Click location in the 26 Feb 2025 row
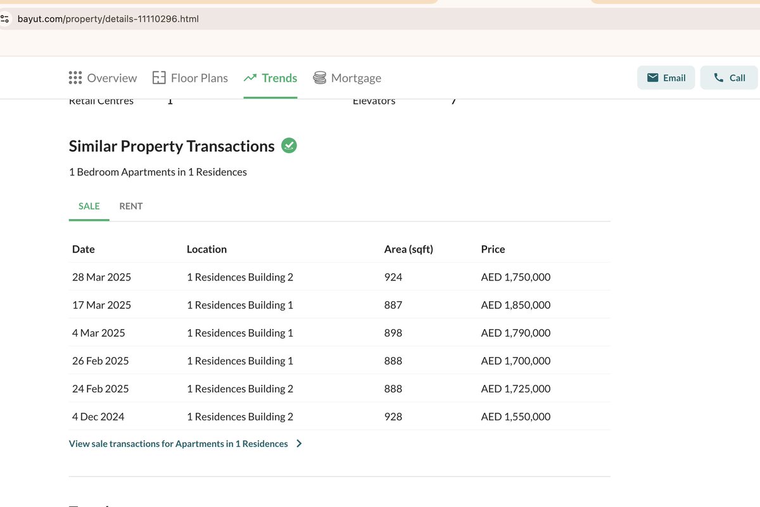Viewport: 760px width, 507px height. tap(240, 361)
